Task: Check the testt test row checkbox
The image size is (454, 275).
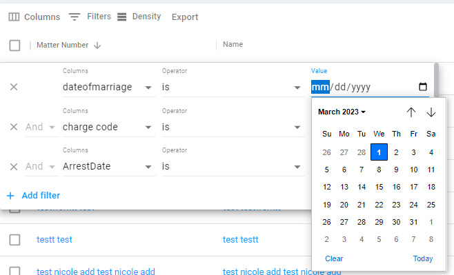Action: click(x=14, y=240)
